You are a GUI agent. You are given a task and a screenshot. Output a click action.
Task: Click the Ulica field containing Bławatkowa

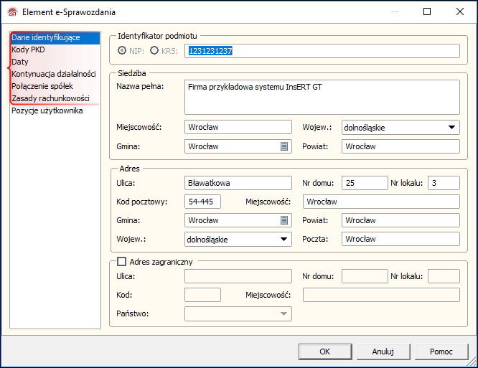point(238,183)
